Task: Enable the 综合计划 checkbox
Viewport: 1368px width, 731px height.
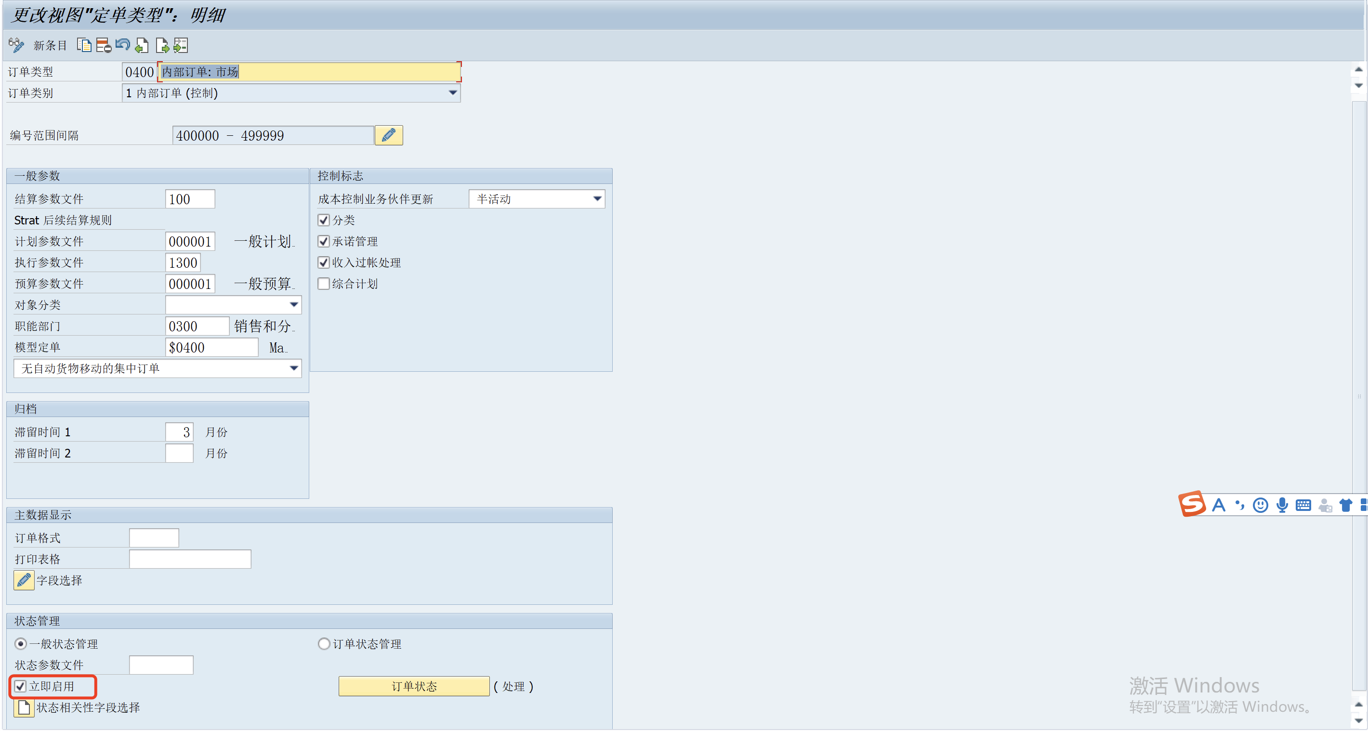Action: point(323,284)
